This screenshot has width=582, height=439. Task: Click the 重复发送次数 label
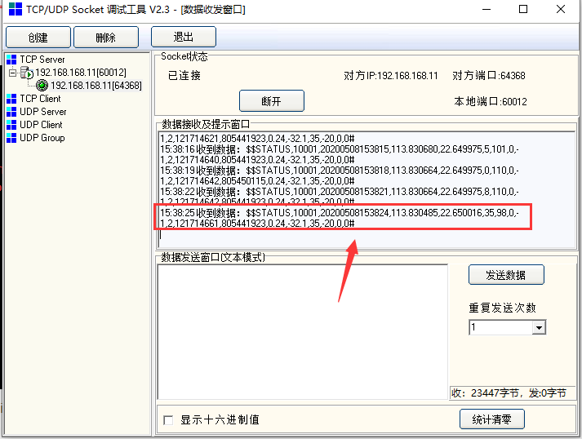pyautogui.click(x=503, y=308)
